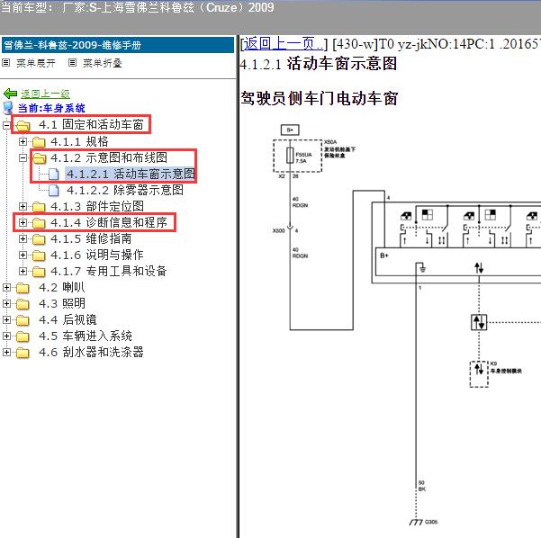Select 4.1.3 部件定位图 tree item

coord(97,206)
